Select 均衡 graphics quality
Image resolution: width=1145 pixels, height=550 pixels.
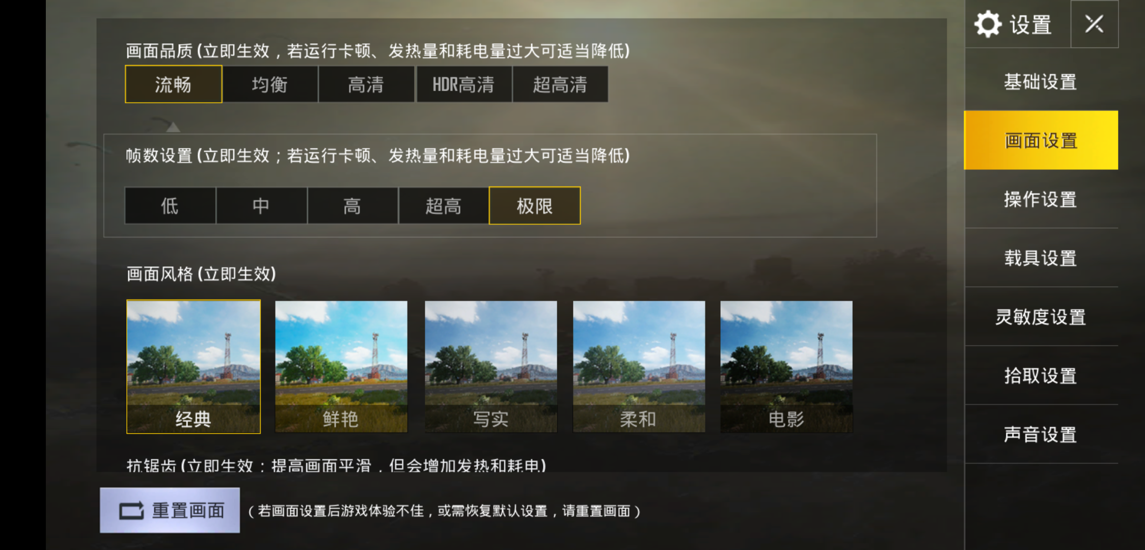point(270,84)
